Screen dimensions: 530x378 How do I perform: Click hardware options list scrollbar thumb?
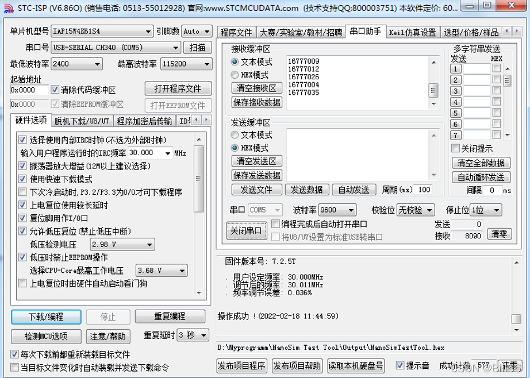coord(199,179)
